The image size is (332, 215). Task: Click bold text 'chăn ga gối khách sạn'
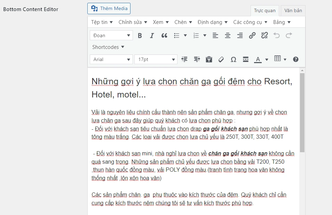[x=238, y=153]
